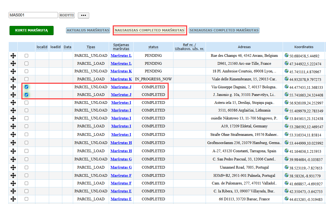Click address Unnamed Road, 7005, Portugal
This screenshot has height=204, width=326.
click(244, 167)
